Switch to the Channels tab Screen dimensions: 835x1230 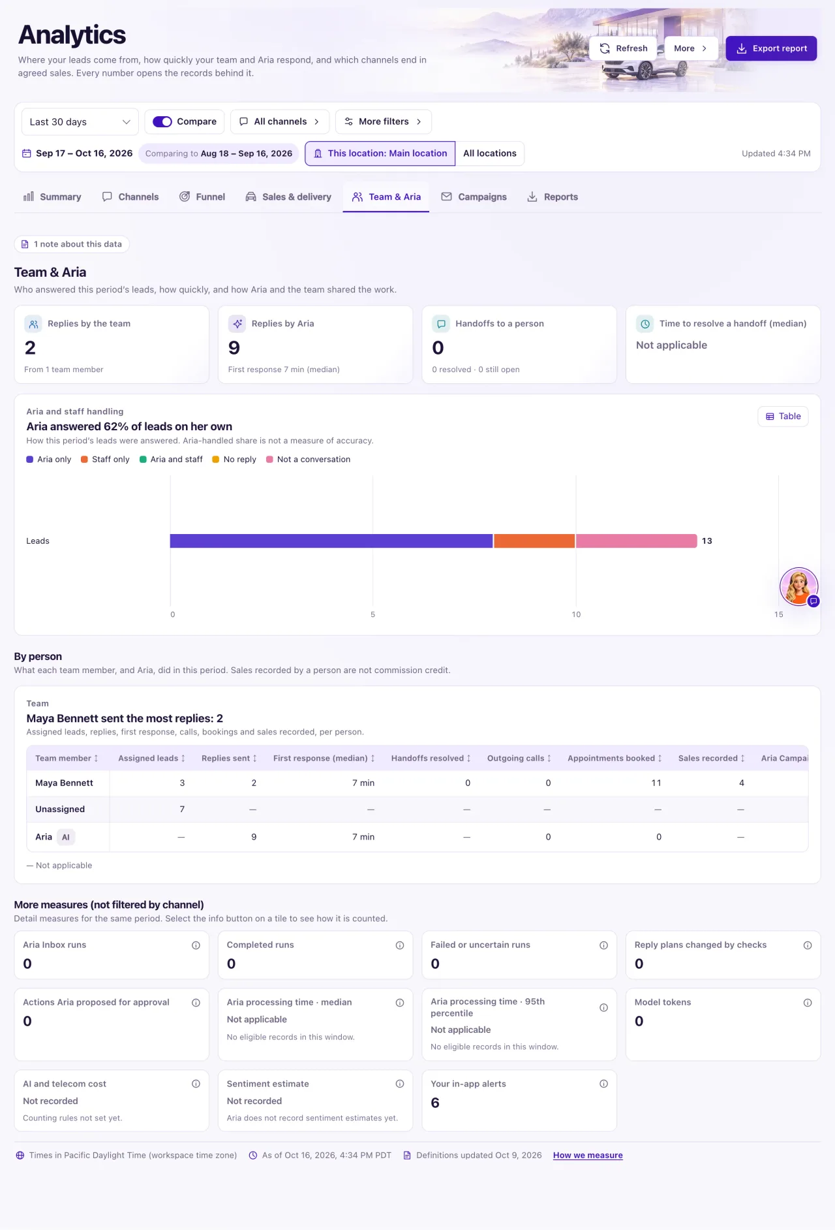coord(130,197)
